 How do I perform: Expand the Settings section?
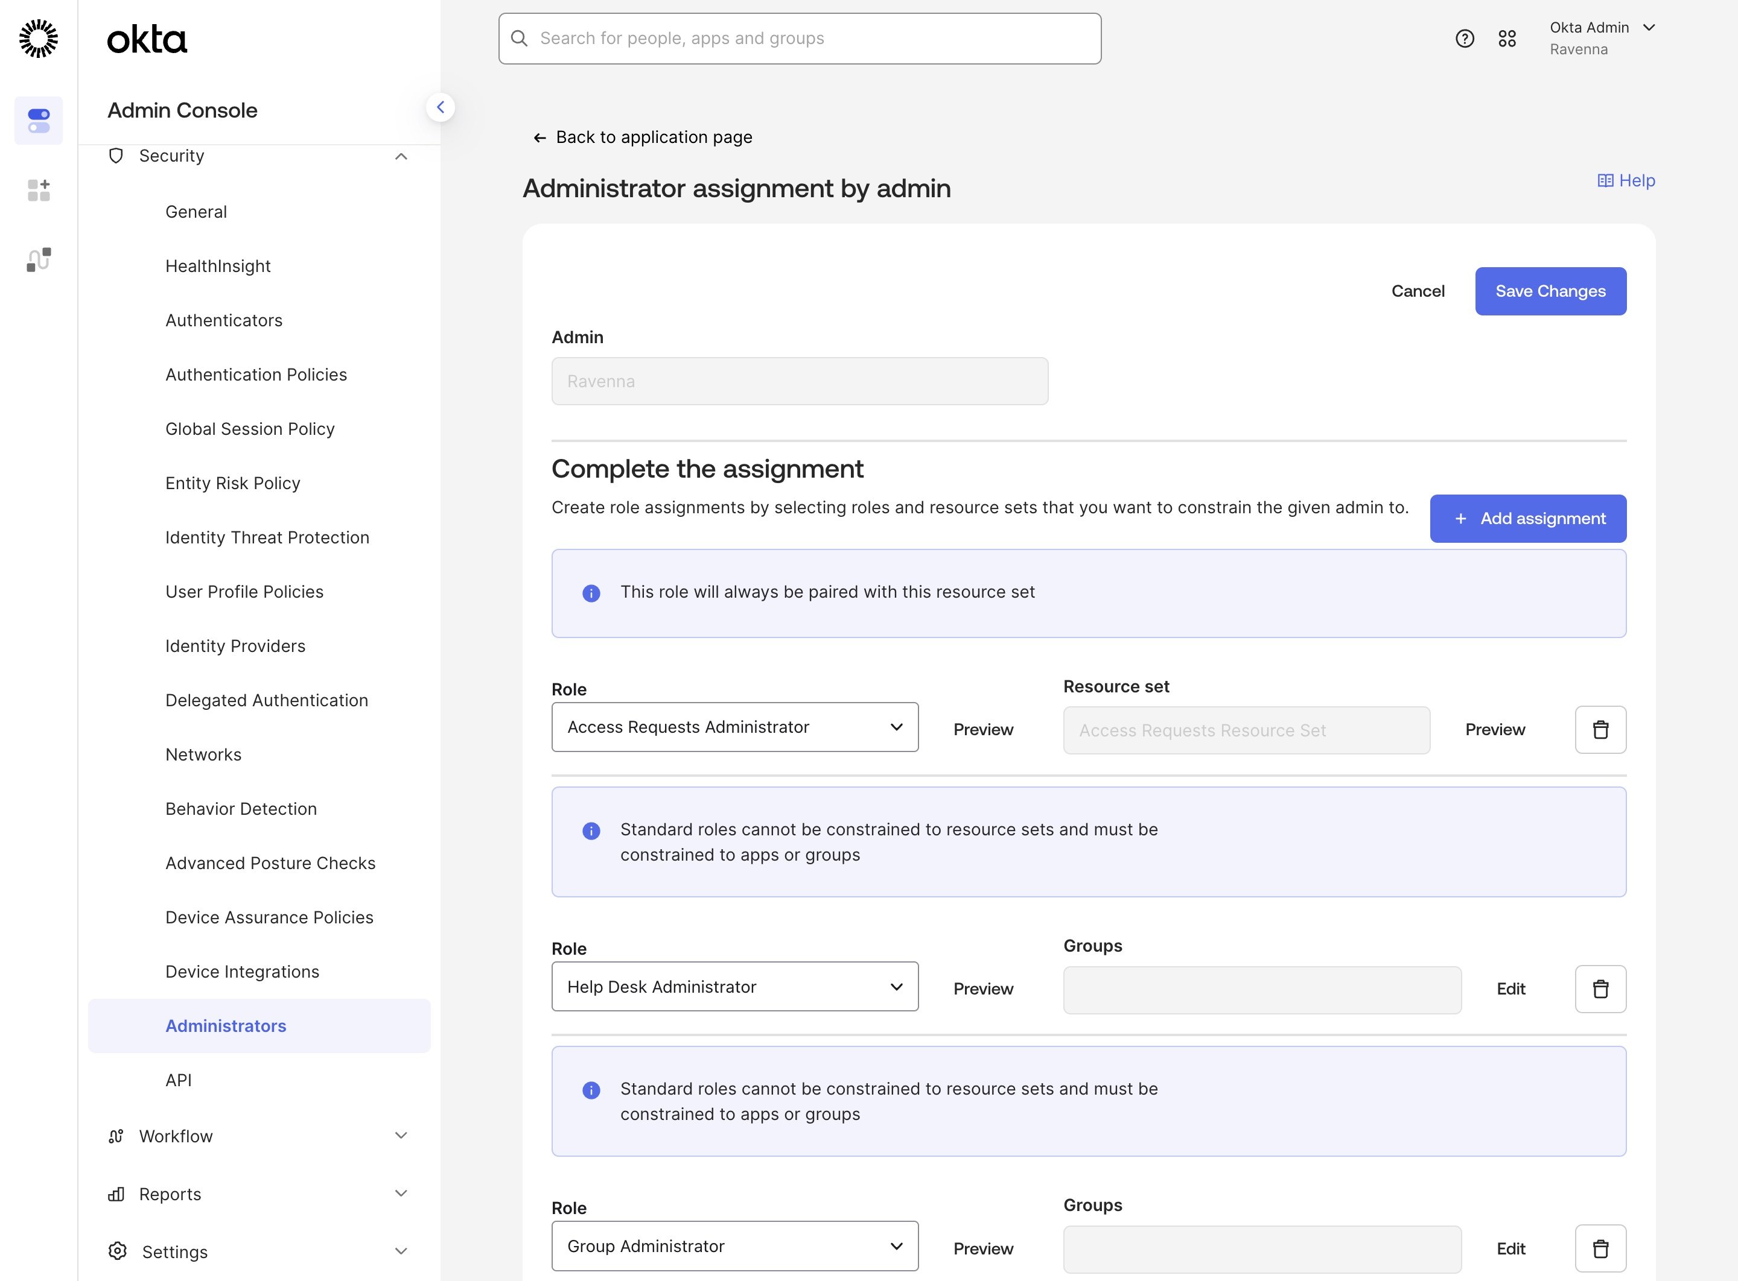pyautogui.click(x=401, y=1251)
